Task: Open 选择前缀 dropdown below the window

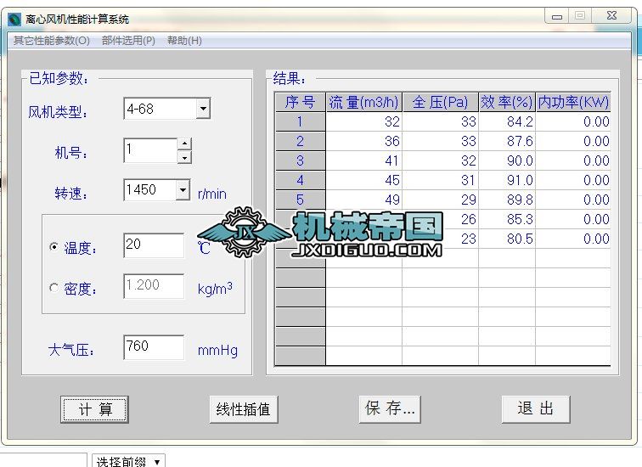Action: point(128,461)
